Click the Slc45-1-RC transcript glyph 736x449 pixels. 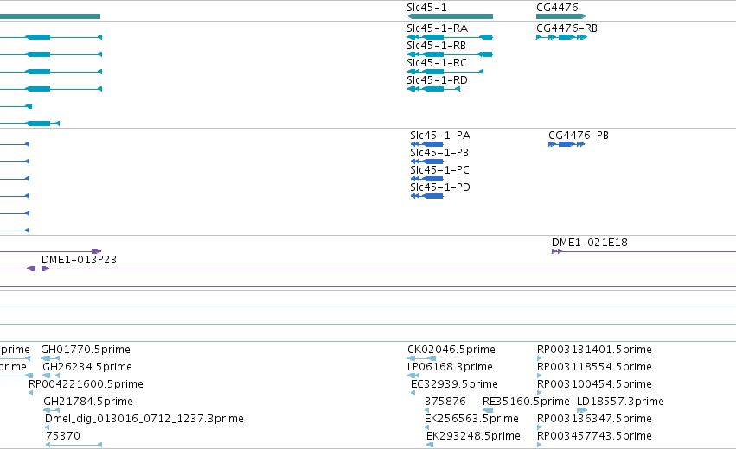pyautogui.click(x=445, y=72)
